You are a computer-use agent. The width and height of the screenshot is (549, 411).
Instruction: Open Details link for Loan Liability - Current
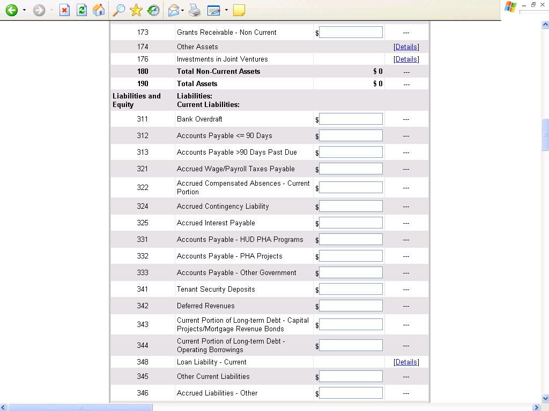tap(406, 362)
